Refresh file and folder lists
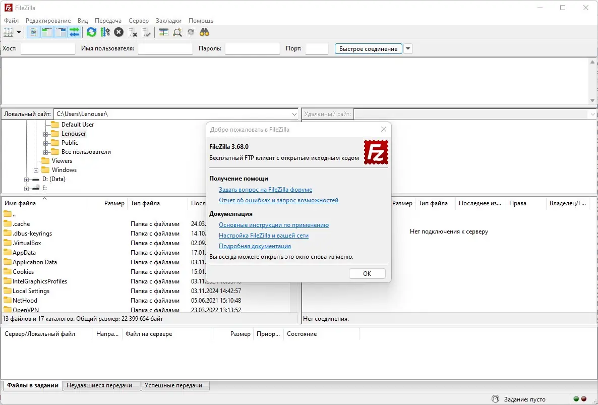Screen dimensions: 598x405 [91, 32]
